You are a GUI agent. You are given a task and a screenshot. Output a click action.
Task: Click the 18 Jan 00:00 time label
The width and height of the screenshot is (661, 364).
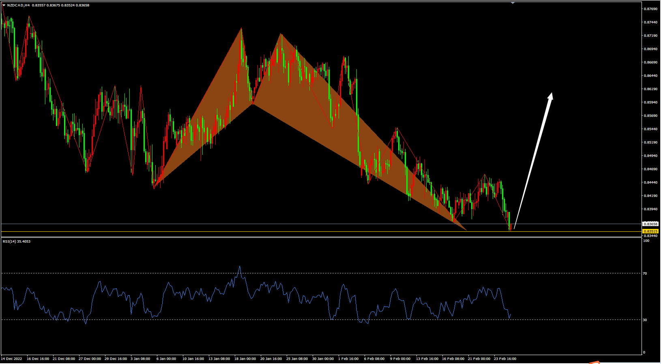tap(244, 359)
